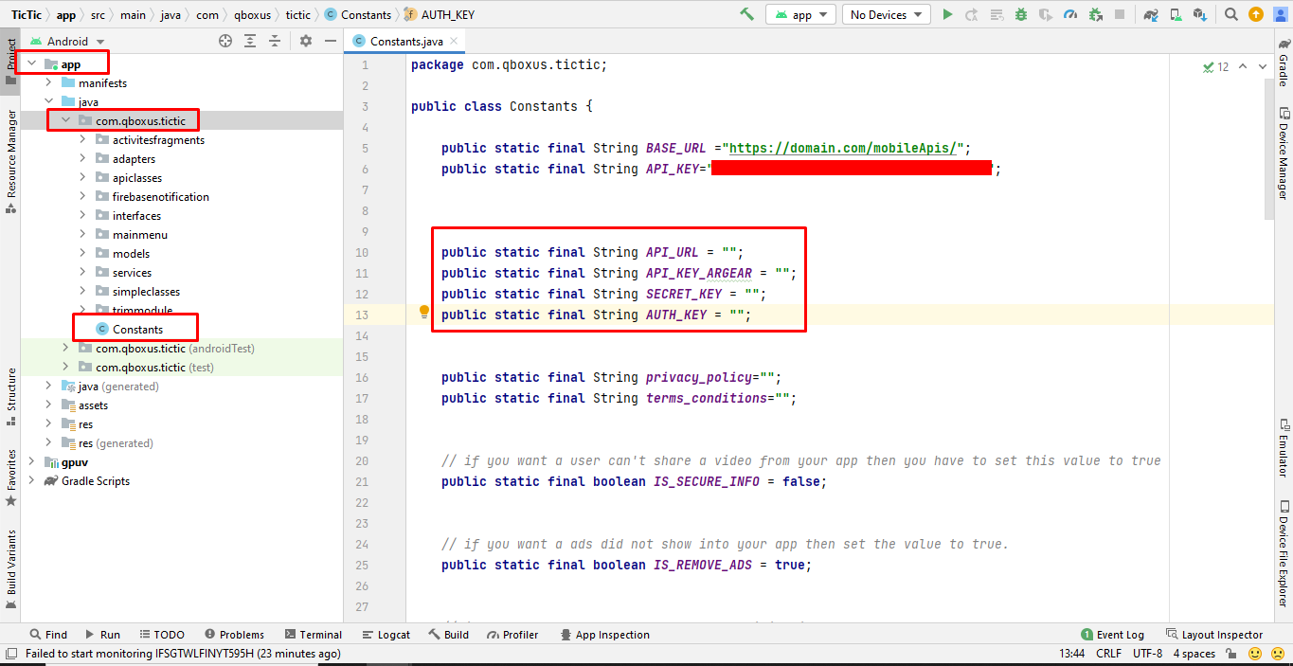This screenshot has height=666, width=1293.
Task: Open the 'No Devices' device selector
Action: point(886,14)
